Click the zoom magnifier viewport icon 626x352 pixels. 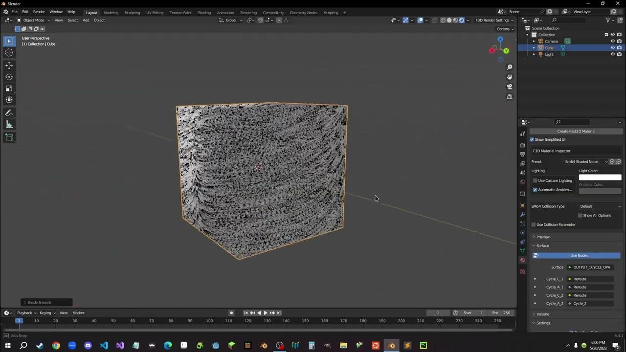[x=509, y=67]
